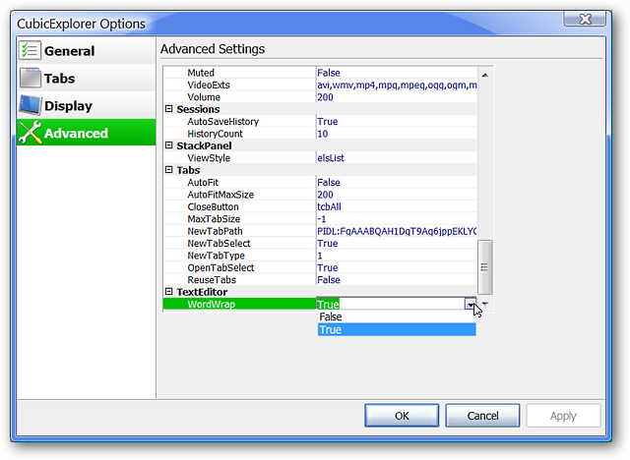Click the Muted False value
Viewport: 630px width, 460px height.
[x=329, y=73]
